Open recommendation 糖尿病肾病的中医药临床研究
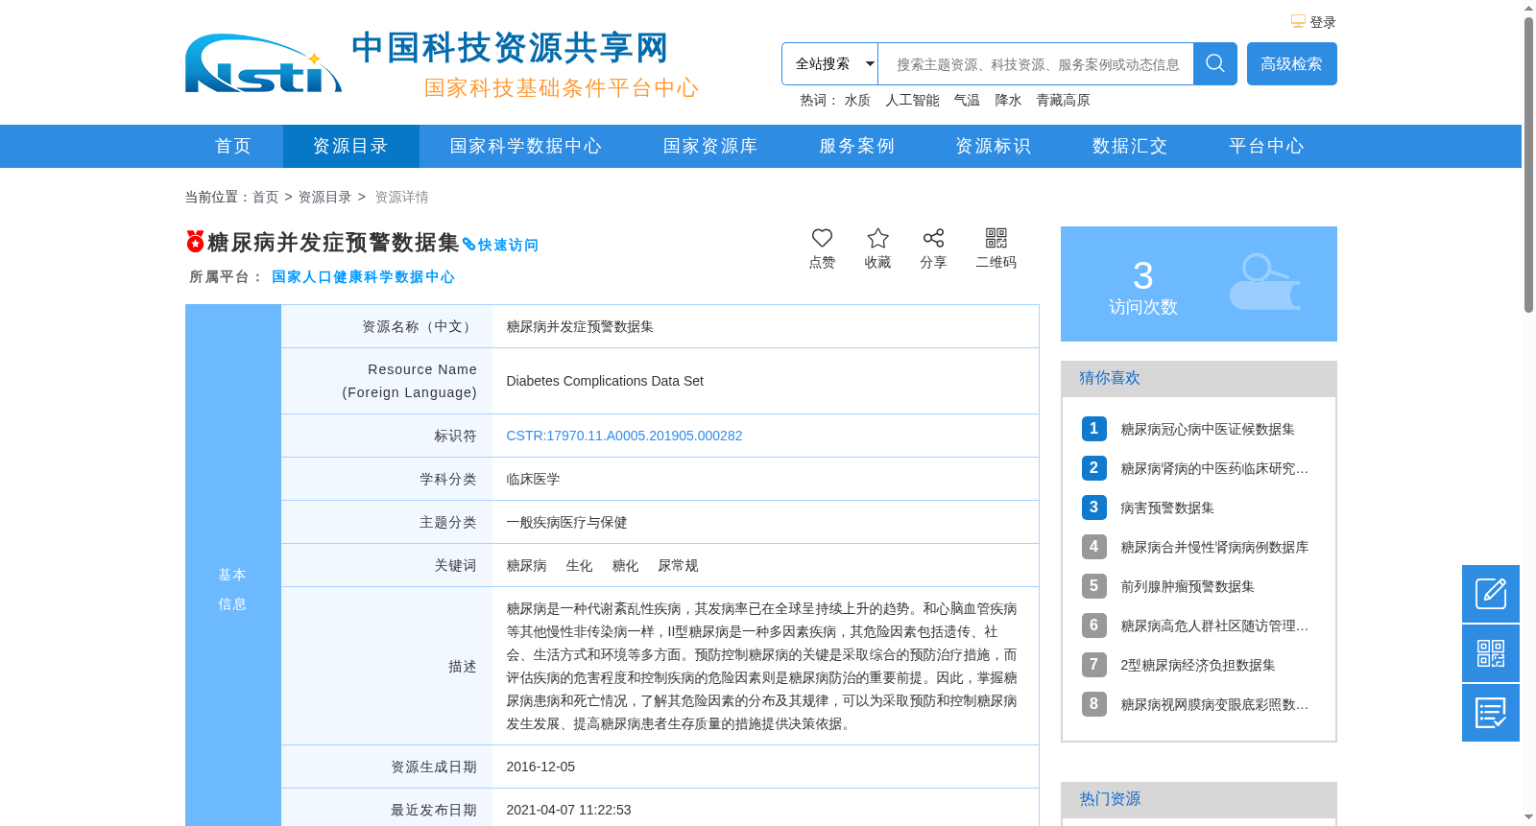This screenshot has height=826, width=1536. pos(1214,468)
